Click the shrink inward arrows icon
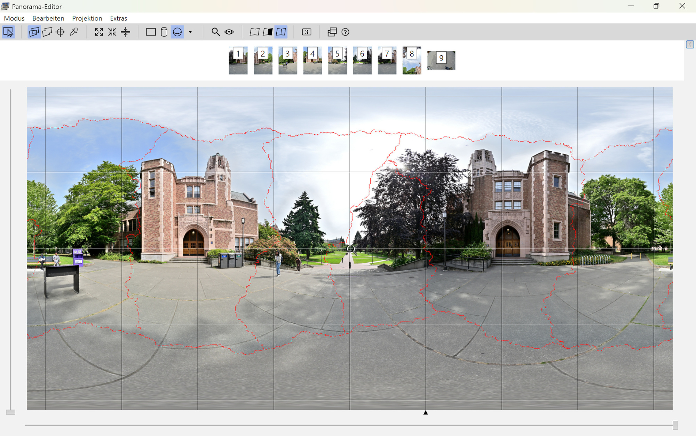 [x=112, y=32]
